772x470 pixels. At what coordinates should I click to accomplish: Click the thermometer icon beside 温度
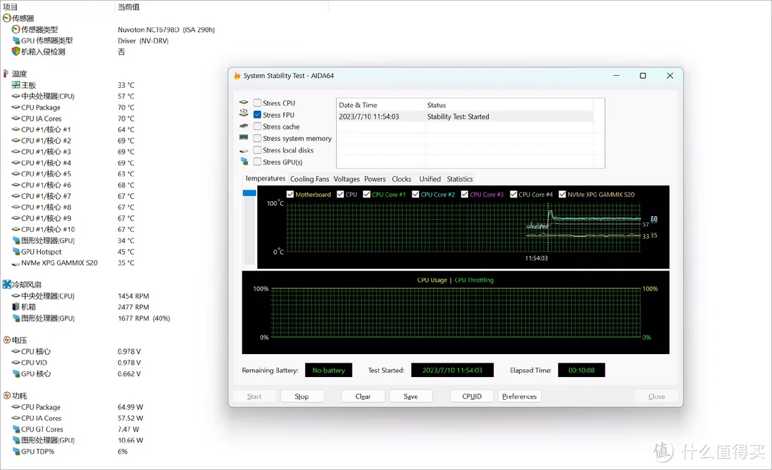pos(6,74)
